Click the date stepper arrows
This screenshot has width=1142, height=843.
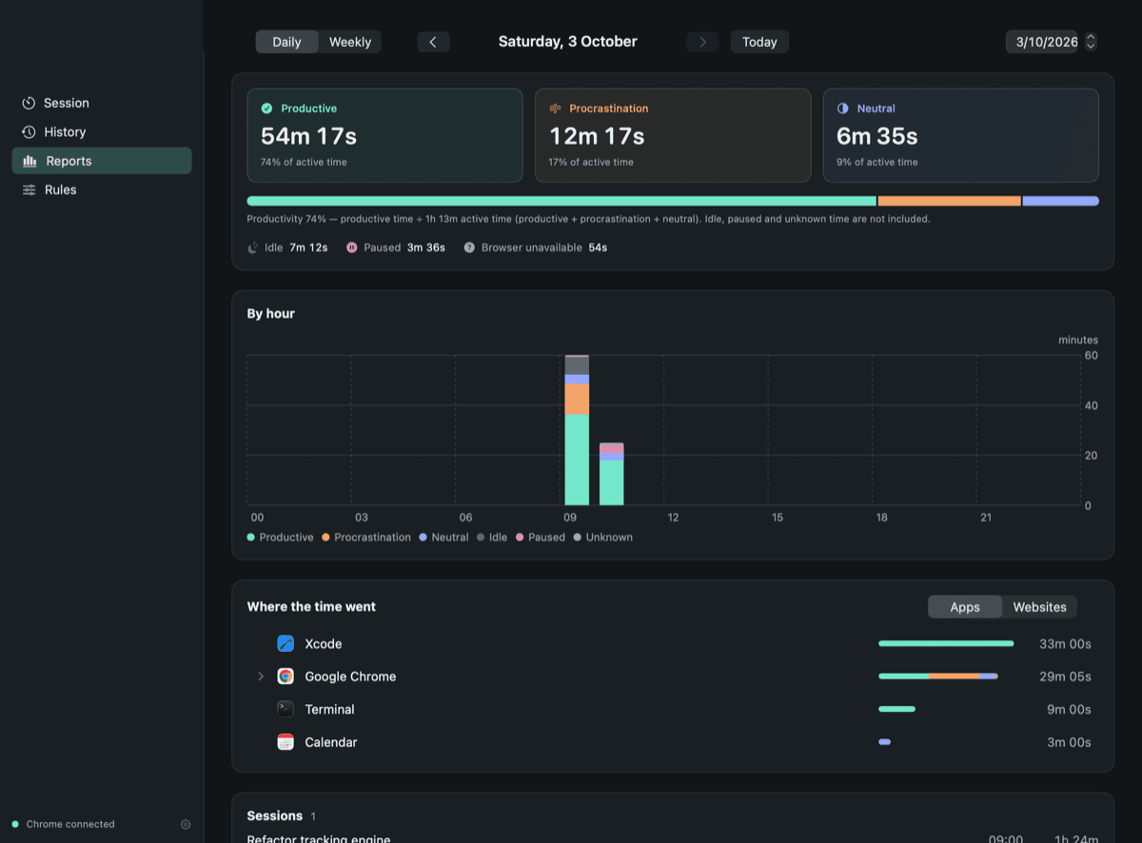point(1091,42)
